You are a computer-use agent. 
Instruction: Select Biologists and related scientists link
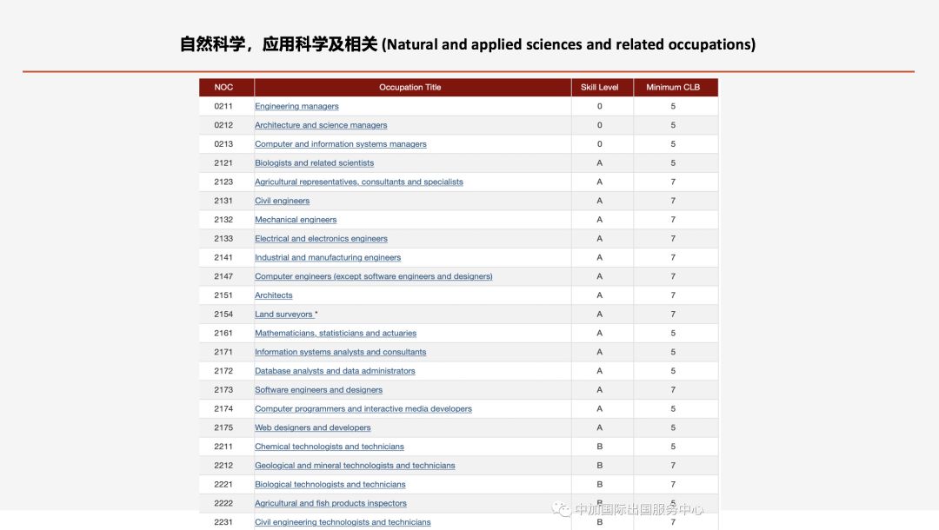click(314, 163)
